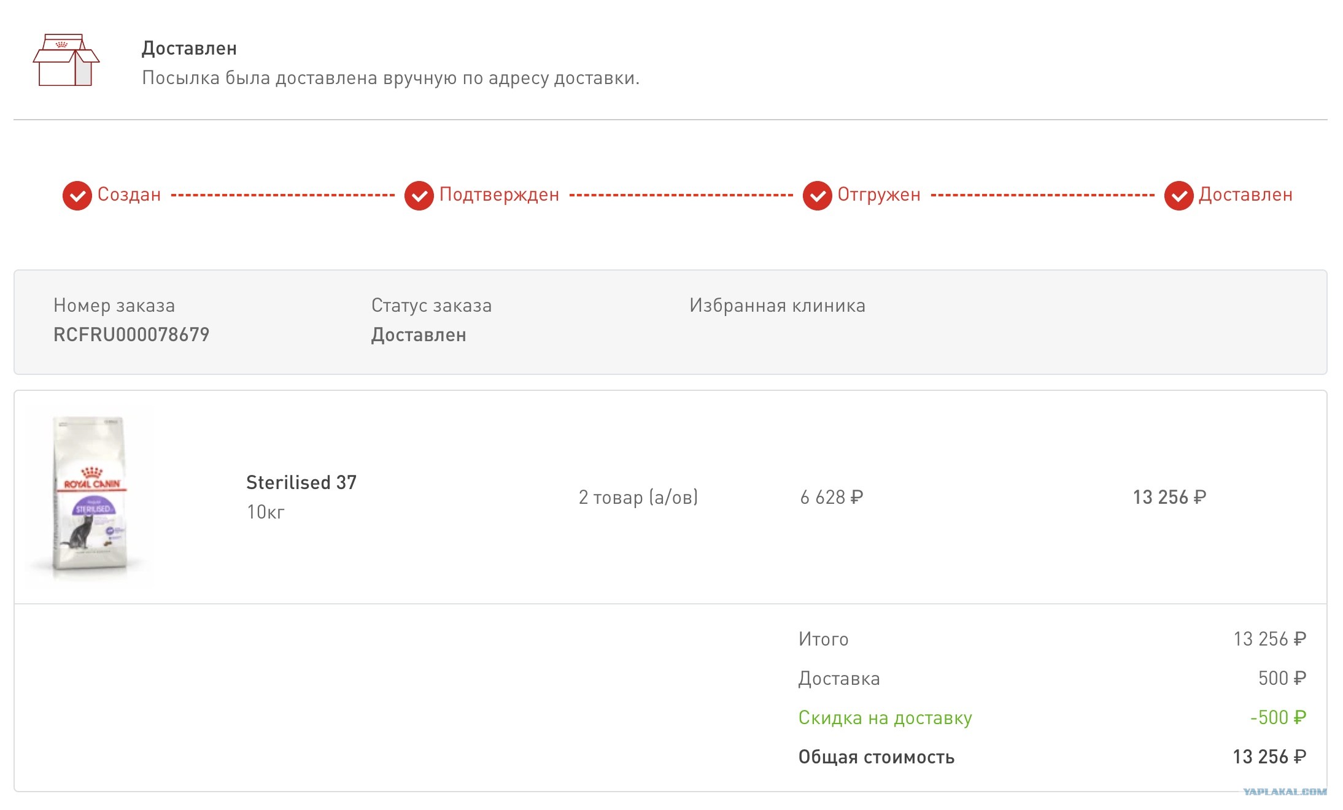The image size is (1343, 810).
Task: Click the unit price 6 628 ₽
Action: click(x=832, y=497)
